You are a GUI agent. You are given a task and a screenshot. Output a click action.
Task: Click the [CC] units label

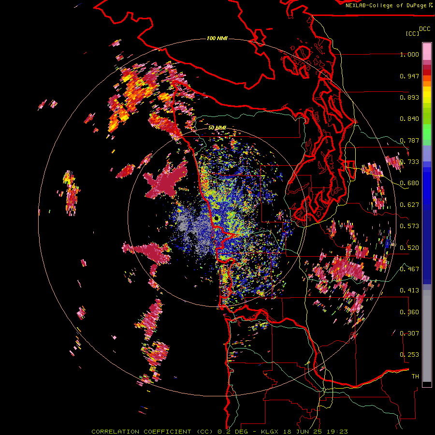[412, 33]
